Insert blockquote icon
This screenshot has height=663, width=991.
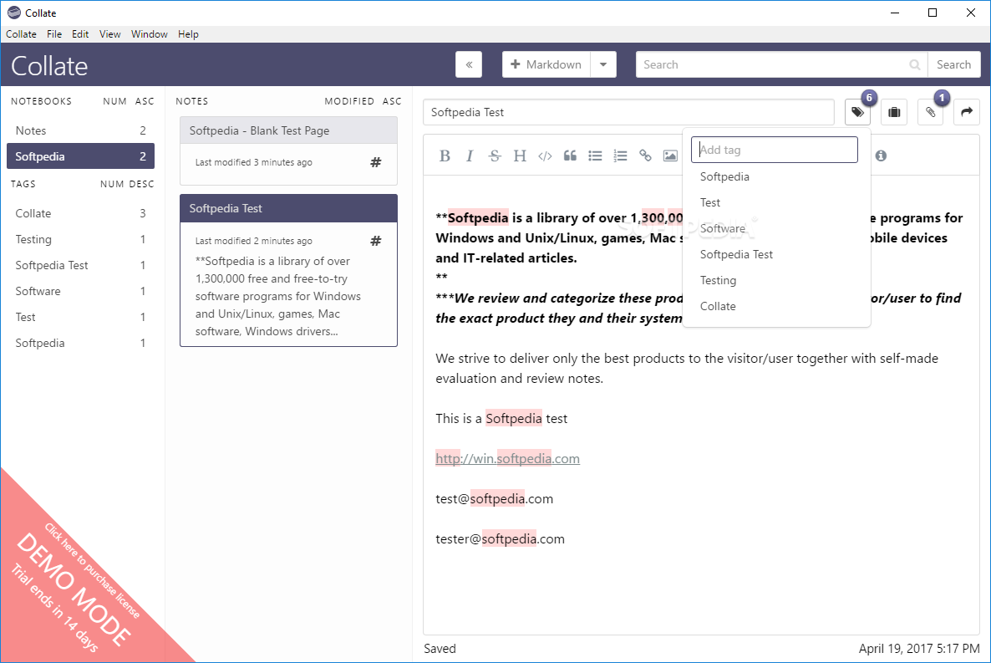[570, 156]
